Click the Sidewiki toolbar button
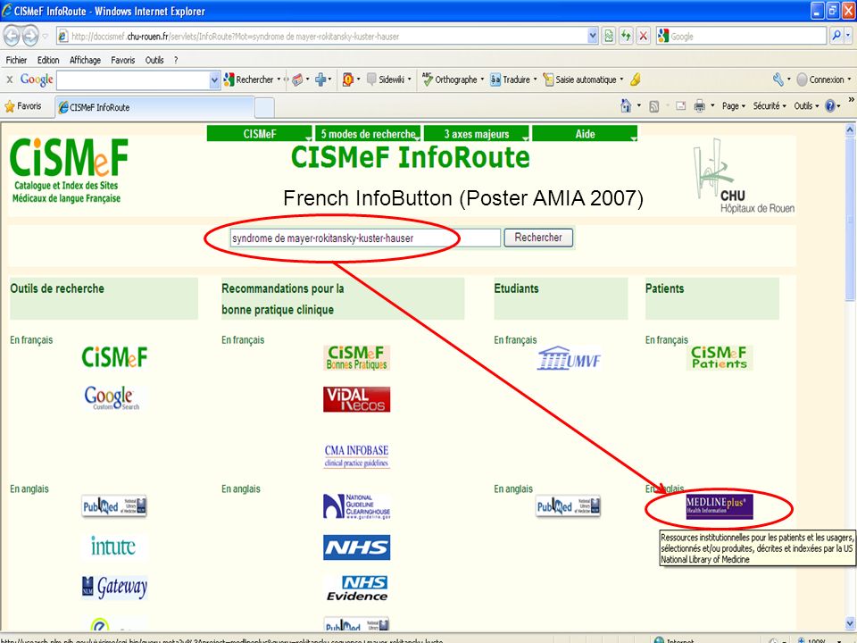 pos(387,79)
